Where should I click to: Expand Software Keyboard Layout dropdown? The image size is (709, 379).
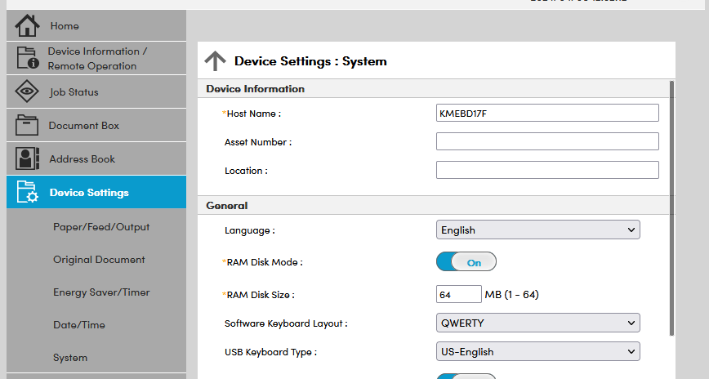point(538,323)
